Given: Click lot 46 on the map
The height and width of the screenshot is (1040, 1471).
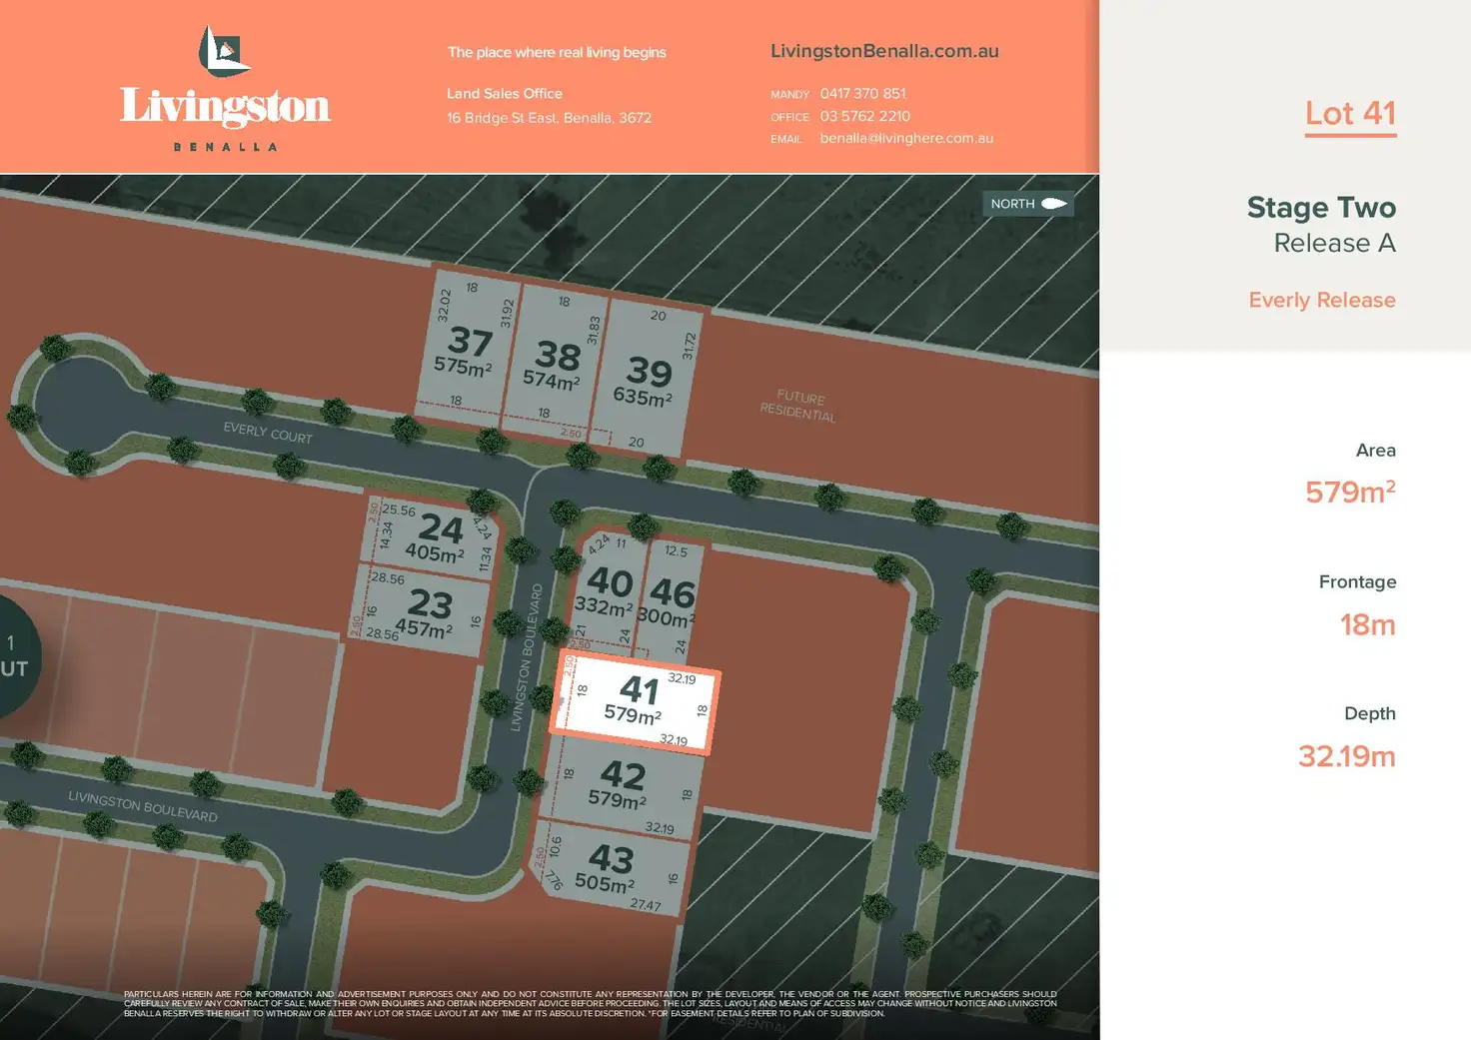Looking at the screenshot, I should tap(671, 601).
